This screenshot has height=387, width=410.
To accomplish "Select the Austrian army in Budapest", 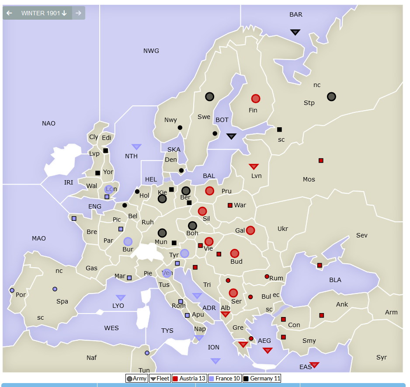I will click(x=235, y=253).
